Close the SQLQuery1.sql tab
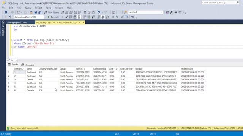The width and height of the screenshot is (243, 136). pyautogui.click(x=83, y=23)
